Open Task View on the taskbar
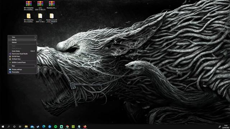The height and width of the screenshot is (129, 230). [x=20, y=126]
